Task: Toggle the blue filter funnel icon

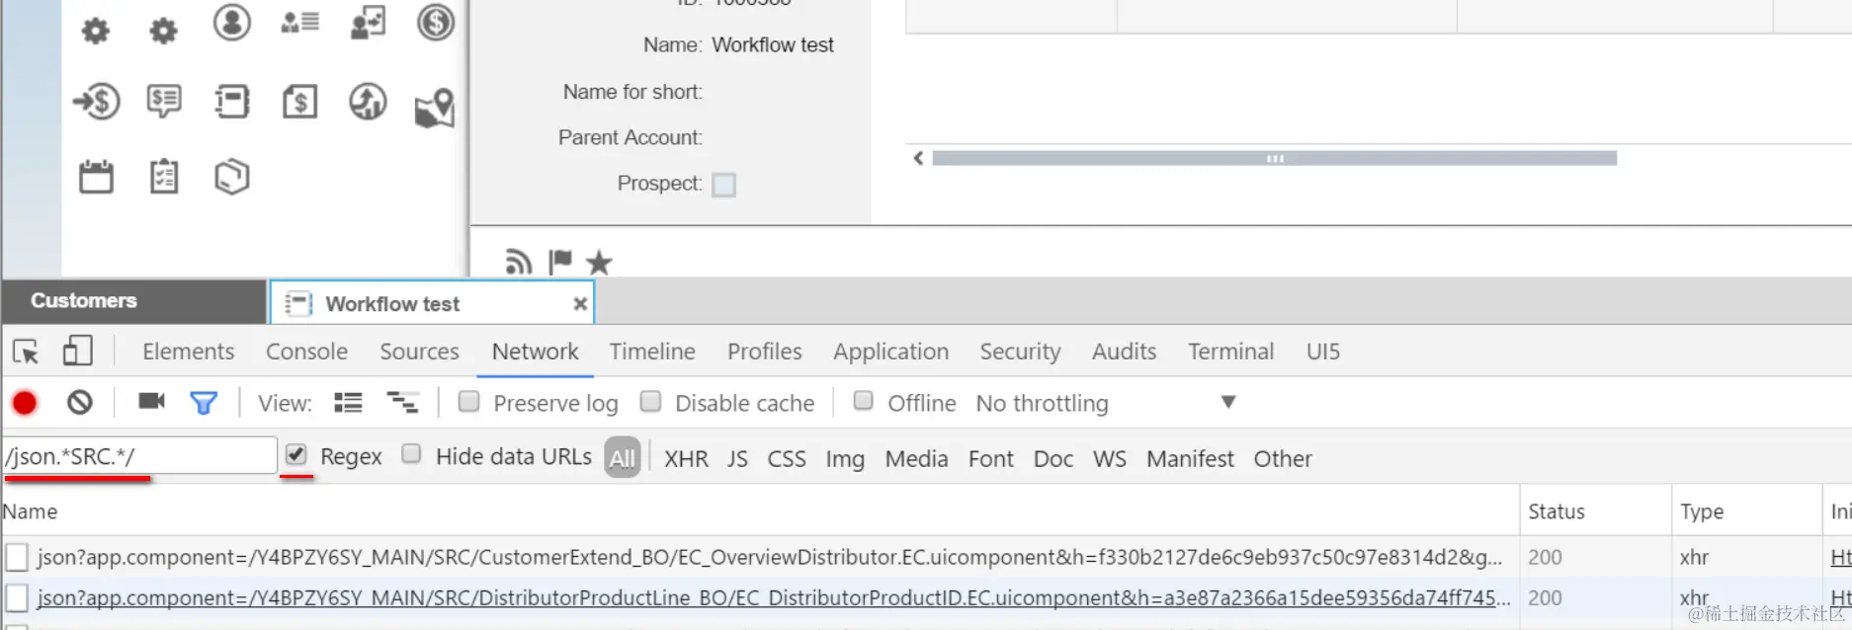Action: 204,403
